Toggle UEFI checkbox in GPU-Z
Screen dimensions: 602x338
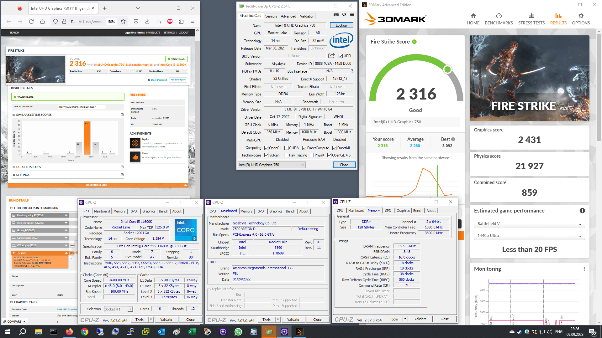[x=341, y=56]
